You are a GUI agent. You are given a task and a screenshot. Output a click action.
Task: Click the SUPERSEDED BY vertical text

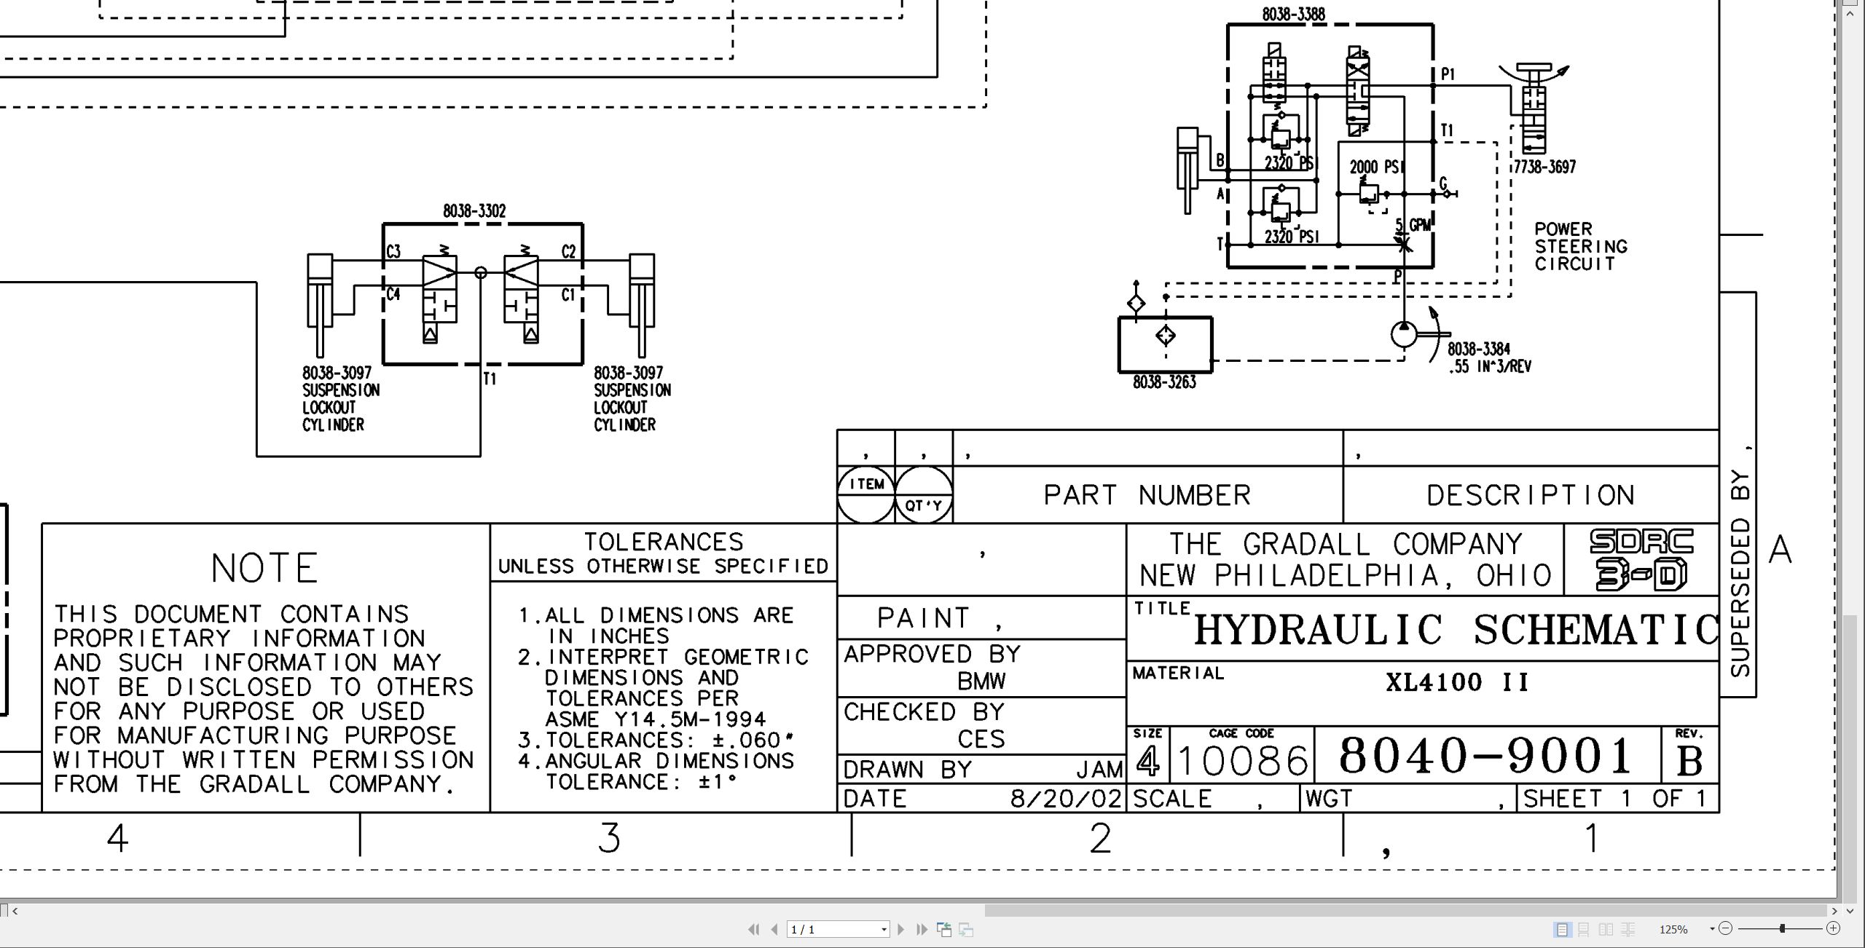tap(1740, 573)
